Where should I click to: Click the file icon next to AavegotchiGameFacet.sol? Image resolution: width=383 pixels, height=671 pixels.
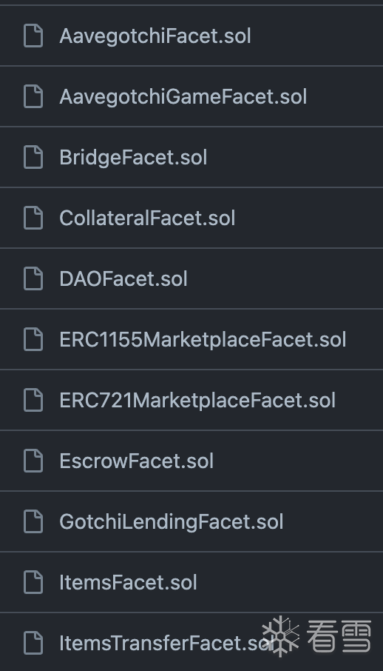[x=33, y=96]
